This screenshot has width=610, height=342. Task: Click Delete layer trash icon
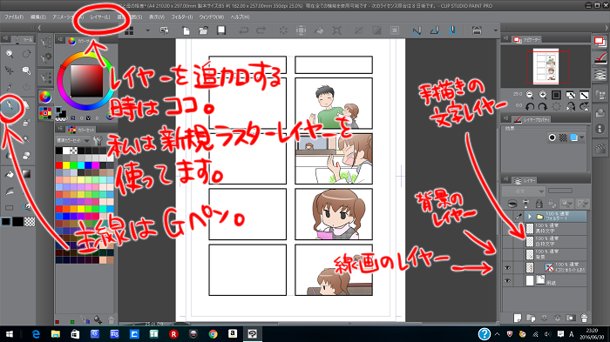(x=584, y=318)
